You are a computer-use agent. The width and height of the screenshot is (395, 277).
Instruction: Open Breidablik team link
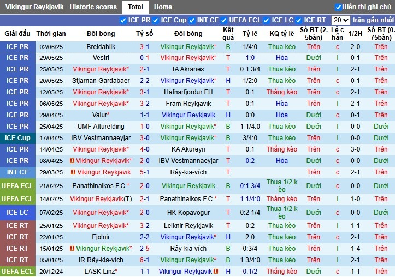[101, 47]
